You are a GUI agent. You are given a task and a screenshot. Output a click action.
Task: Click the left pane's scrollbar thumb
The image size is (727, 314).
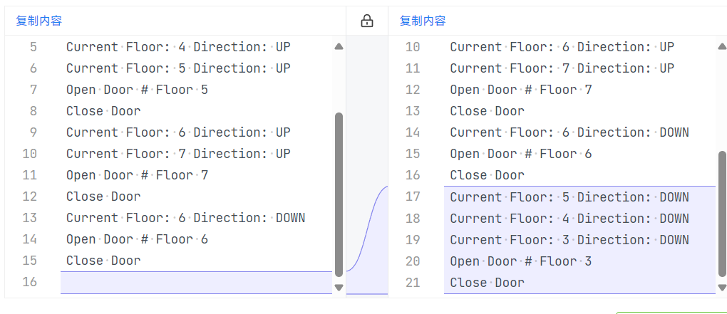(x=339, y=192)
